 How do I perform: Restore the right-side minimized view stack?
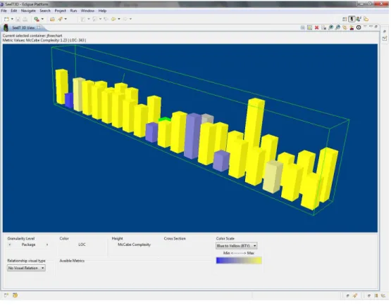pos(385,32)
